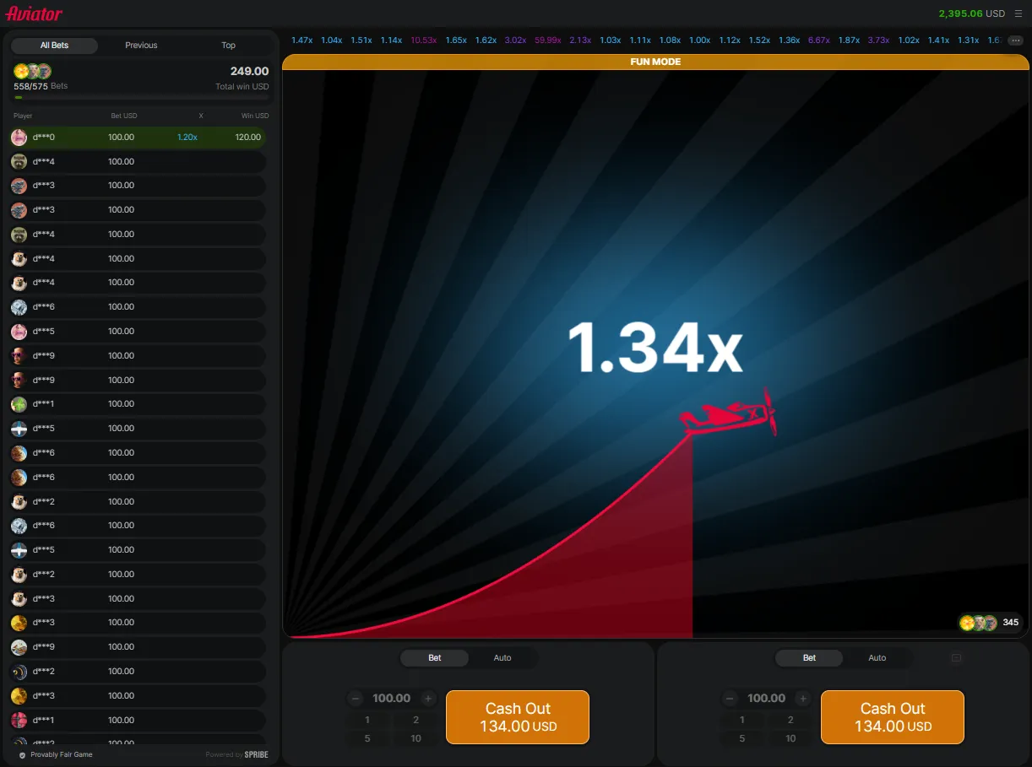Viewport: 1032px width, 767px height.
Task: Choose quick amount 1 in right panel
Action: tap(742, 720)
